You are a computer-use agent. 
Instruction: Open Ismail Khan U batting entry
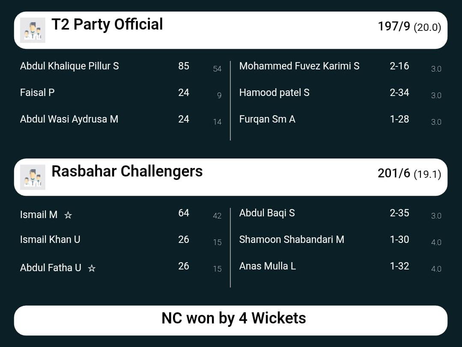pos(50,239)
